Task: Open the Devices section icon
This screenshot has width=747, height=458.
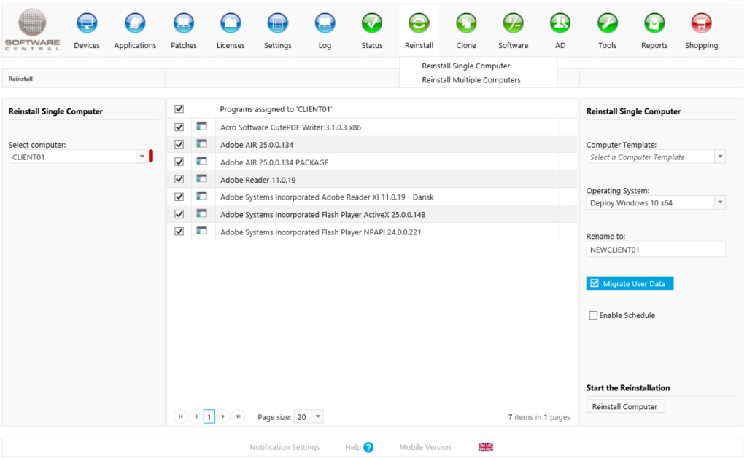Action: (87, 23)
